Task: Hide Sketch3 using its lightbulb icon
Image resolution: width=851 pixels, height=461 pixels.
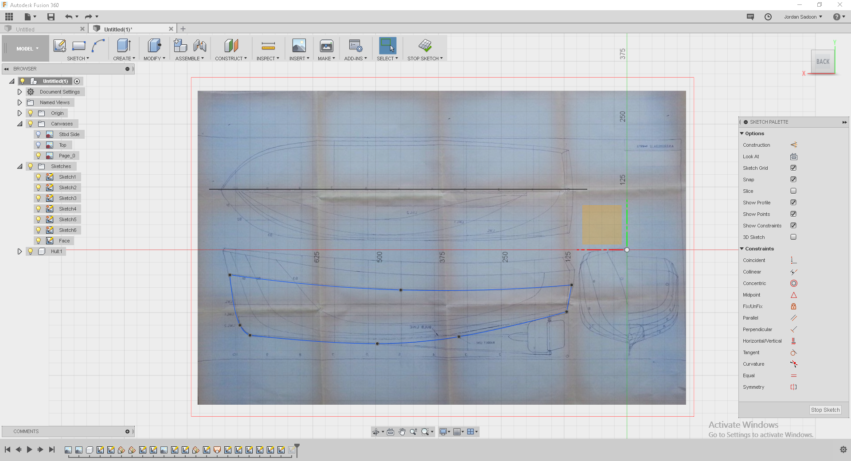Action: click(x=39, y=198)
